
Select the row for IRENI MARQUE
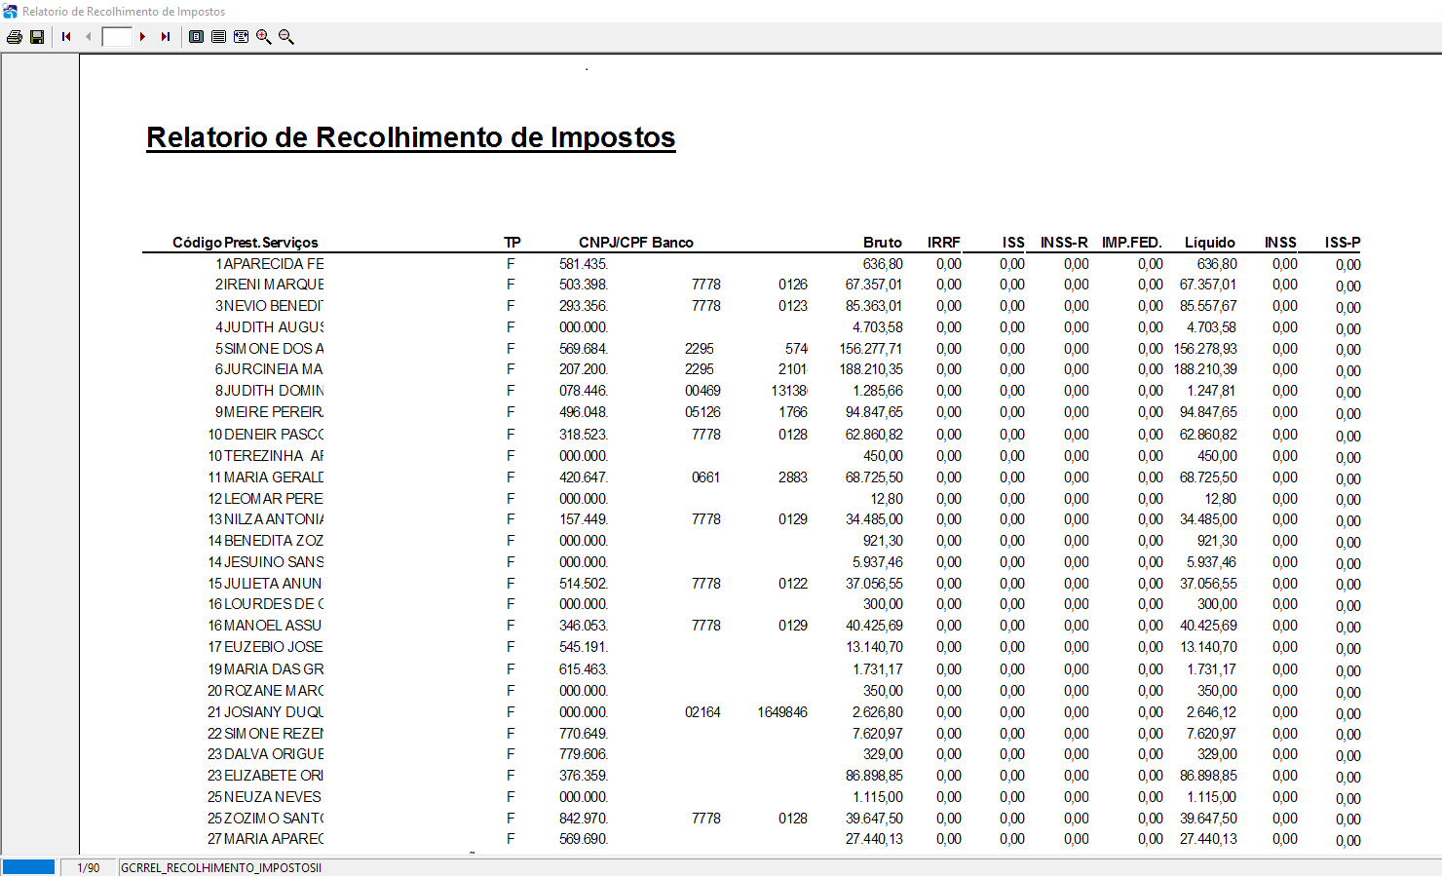point(751,285)
